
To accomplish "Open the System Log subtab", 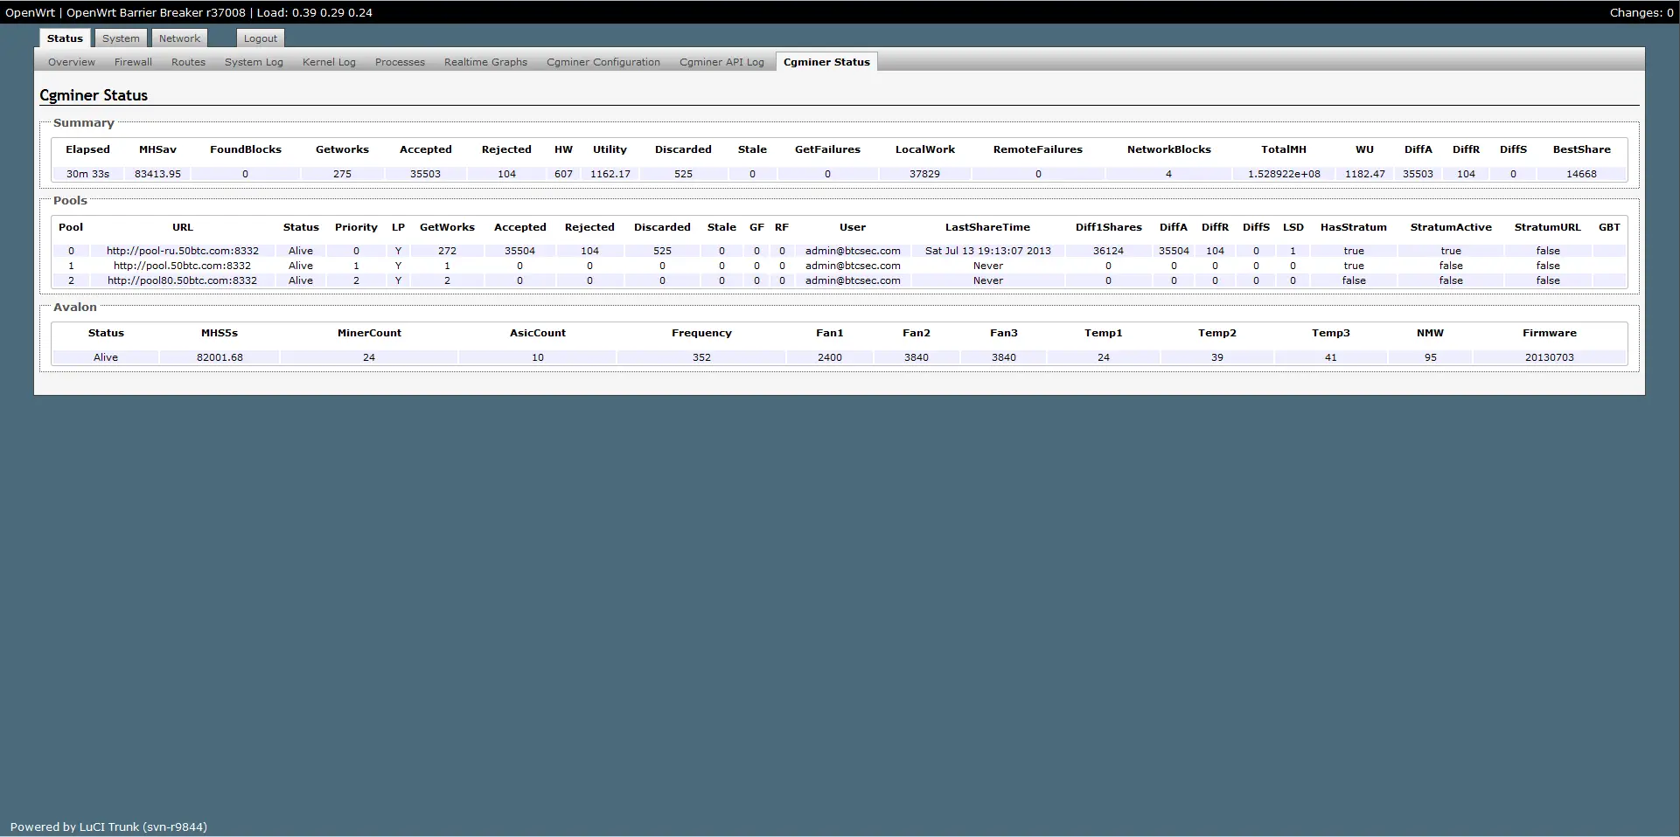I will [x=254, y=62].
